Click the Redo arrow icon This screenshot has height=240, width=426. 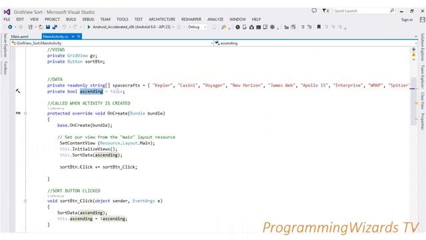(x=75, y=27)
